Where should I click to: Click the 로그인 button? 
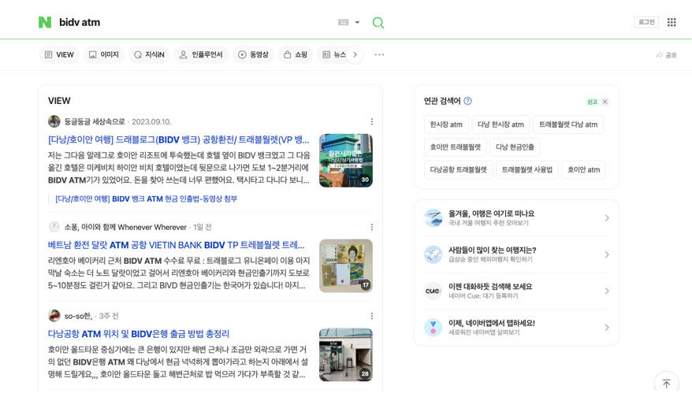pyautogui.click(x=646, y=22)
